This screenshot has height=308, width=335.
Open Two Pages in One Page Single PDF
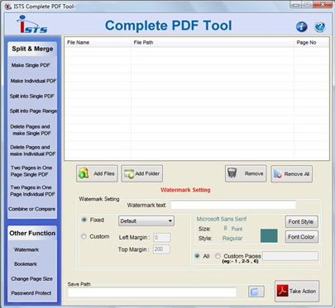coord(31,171)
